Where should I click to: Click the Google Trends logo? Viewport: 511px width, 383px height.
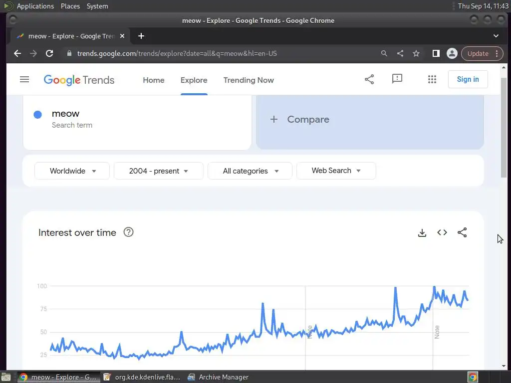(x=79, y=80)
